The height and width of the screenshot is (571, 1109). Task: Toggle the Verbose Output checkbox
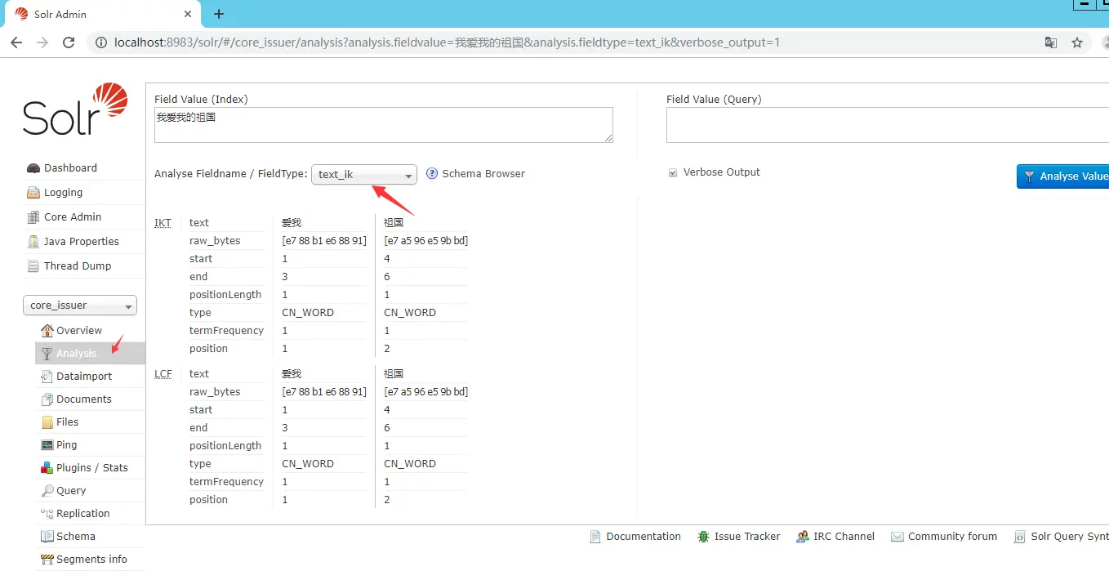tap(673, 173)
